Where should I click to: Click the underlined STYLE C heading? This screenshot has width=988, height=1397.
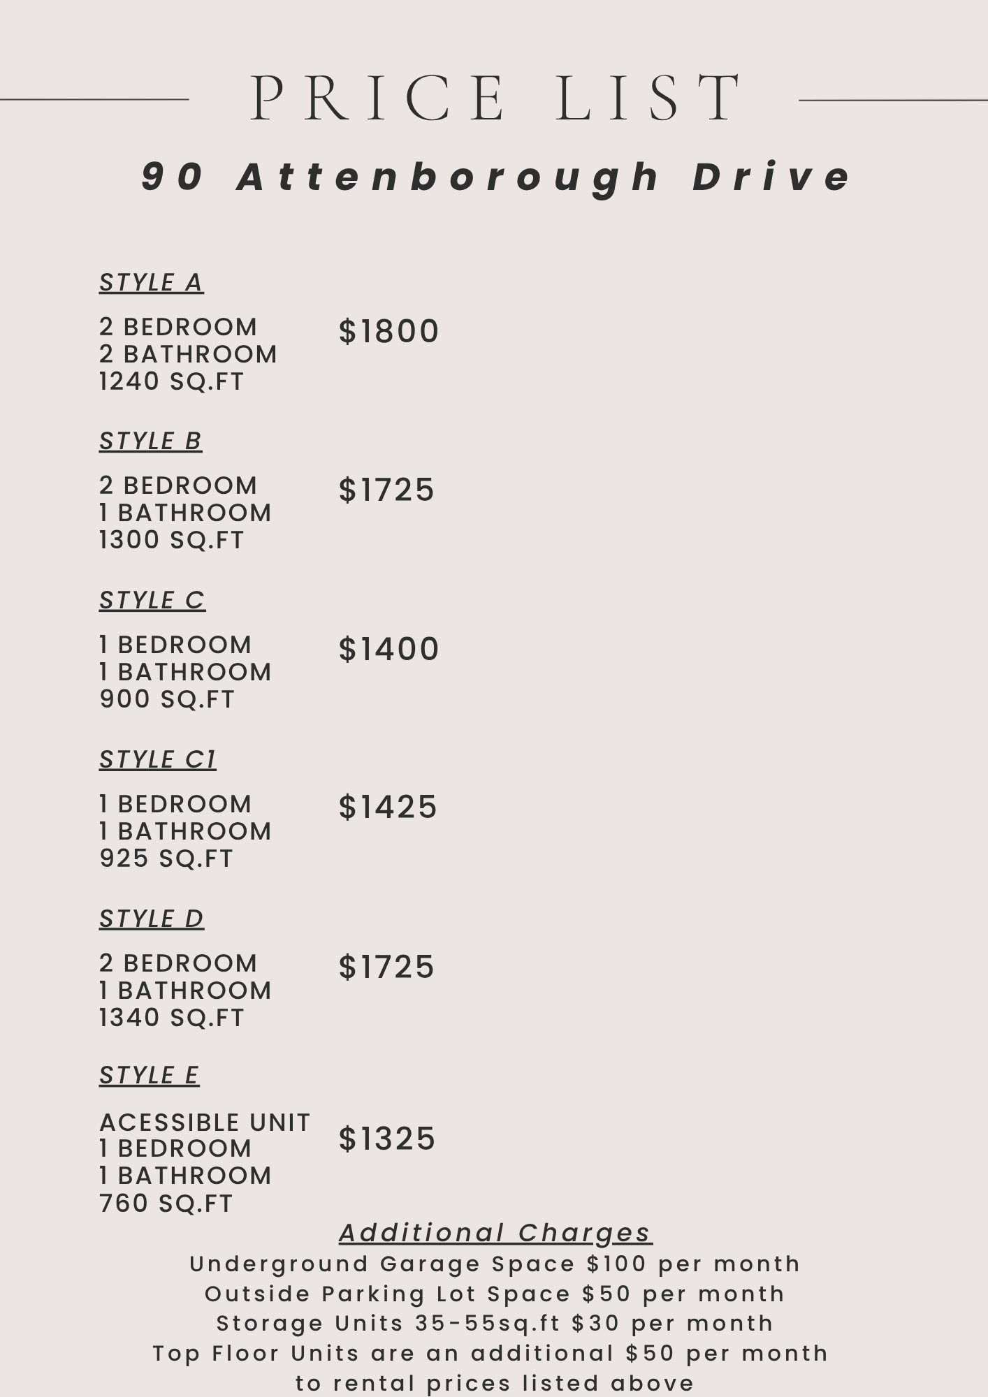click(x=152, y=601)
